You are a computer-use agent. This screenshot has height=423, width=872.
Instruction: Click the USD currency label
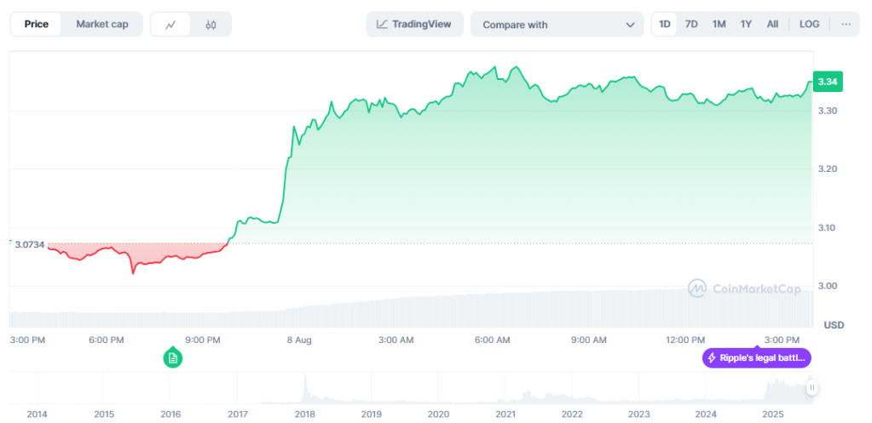click(x=834, y=325)
